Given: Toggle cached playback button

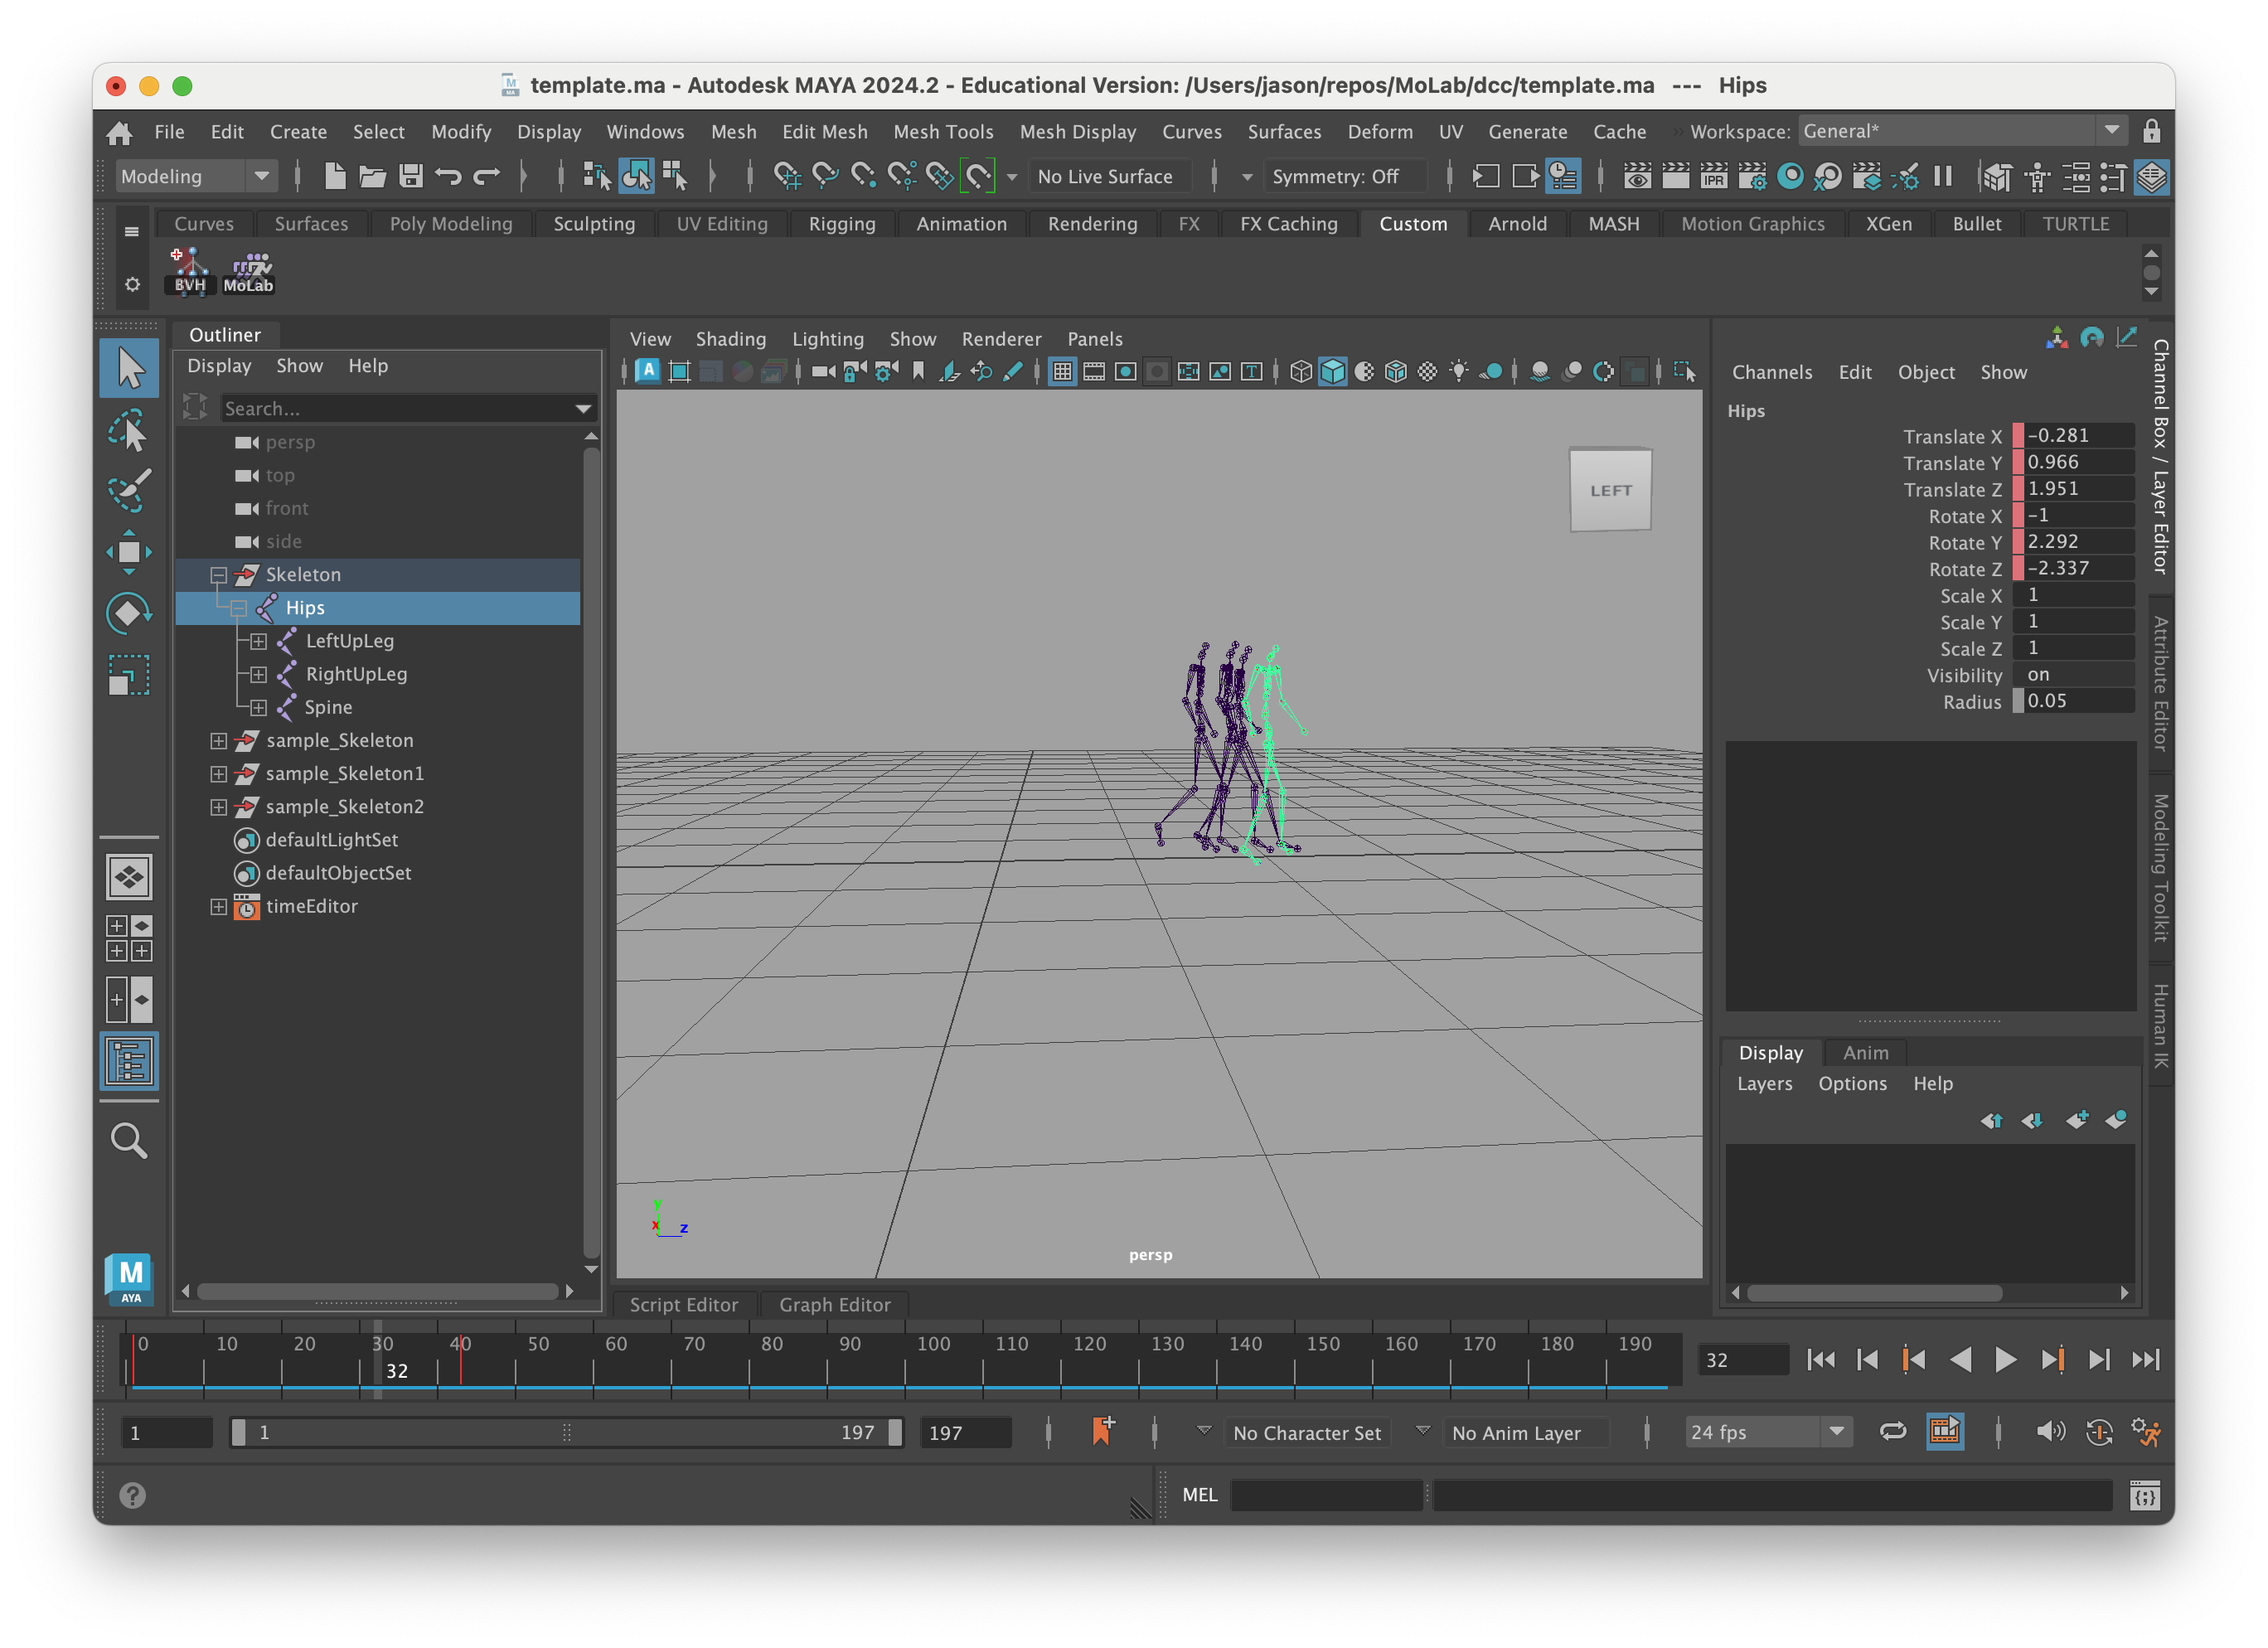Looking at the screenshot, I should [x=1944, y=1432].
